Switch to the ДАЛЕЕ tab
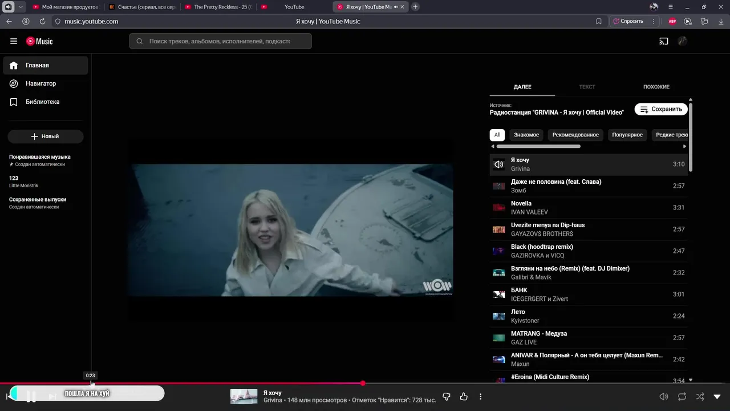 point(522,87)
